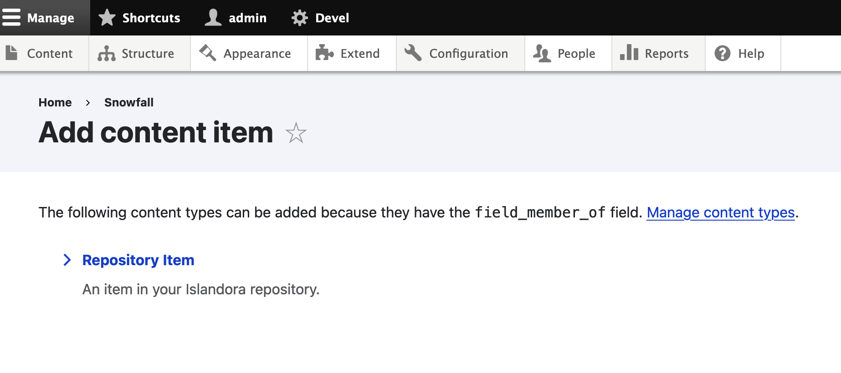Click the Manage content types link

[721, 212]
